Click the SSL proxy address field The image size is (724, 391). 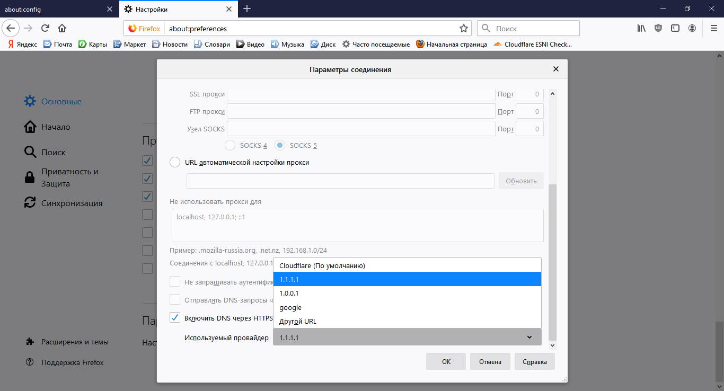(x=361, y=94)
